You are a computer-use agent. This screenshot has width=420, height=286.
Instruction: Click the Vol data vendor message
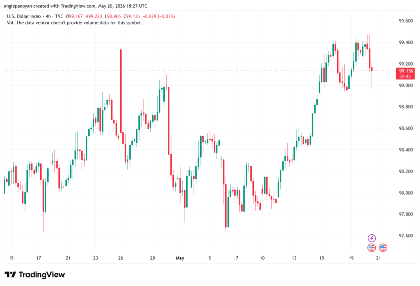[75, 23]
